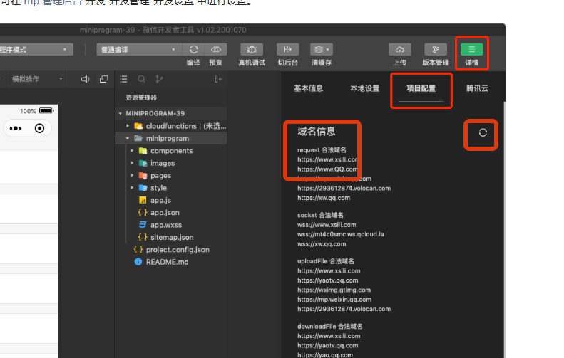Select https://xw.qq.com request domain
Image resolution: width=564 pixels, height=358 pixels.
[324, 198]
